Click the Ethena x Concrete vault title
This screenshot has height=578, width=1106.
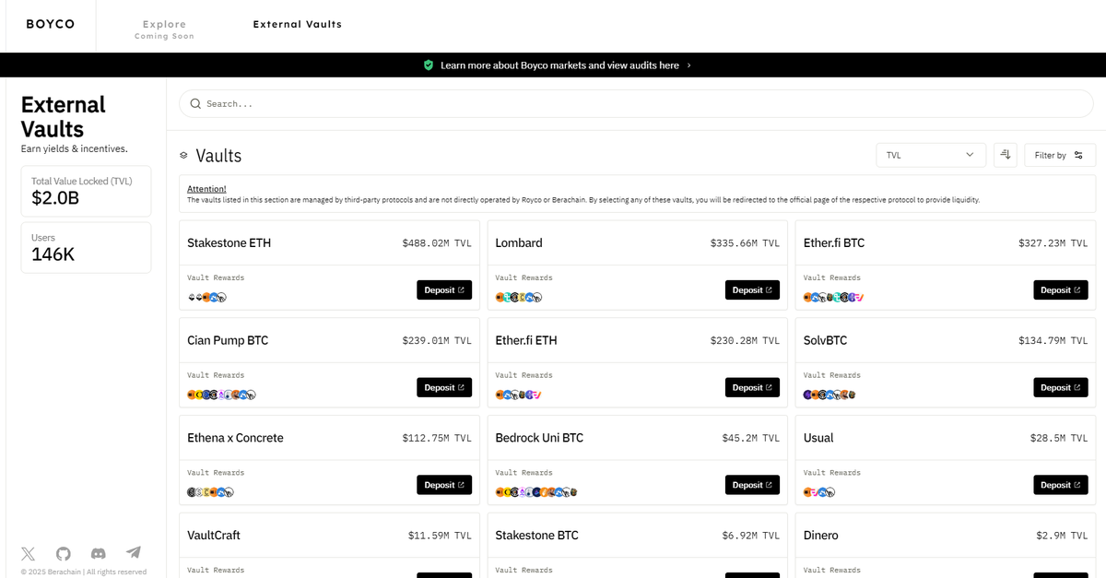click(235, 438)
